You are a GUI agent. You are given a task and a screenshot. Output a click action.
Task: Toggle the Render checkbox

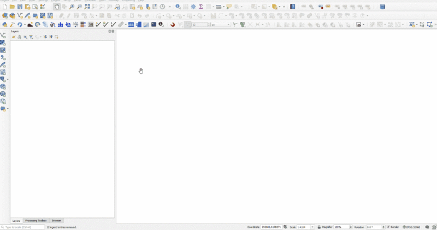388,227
